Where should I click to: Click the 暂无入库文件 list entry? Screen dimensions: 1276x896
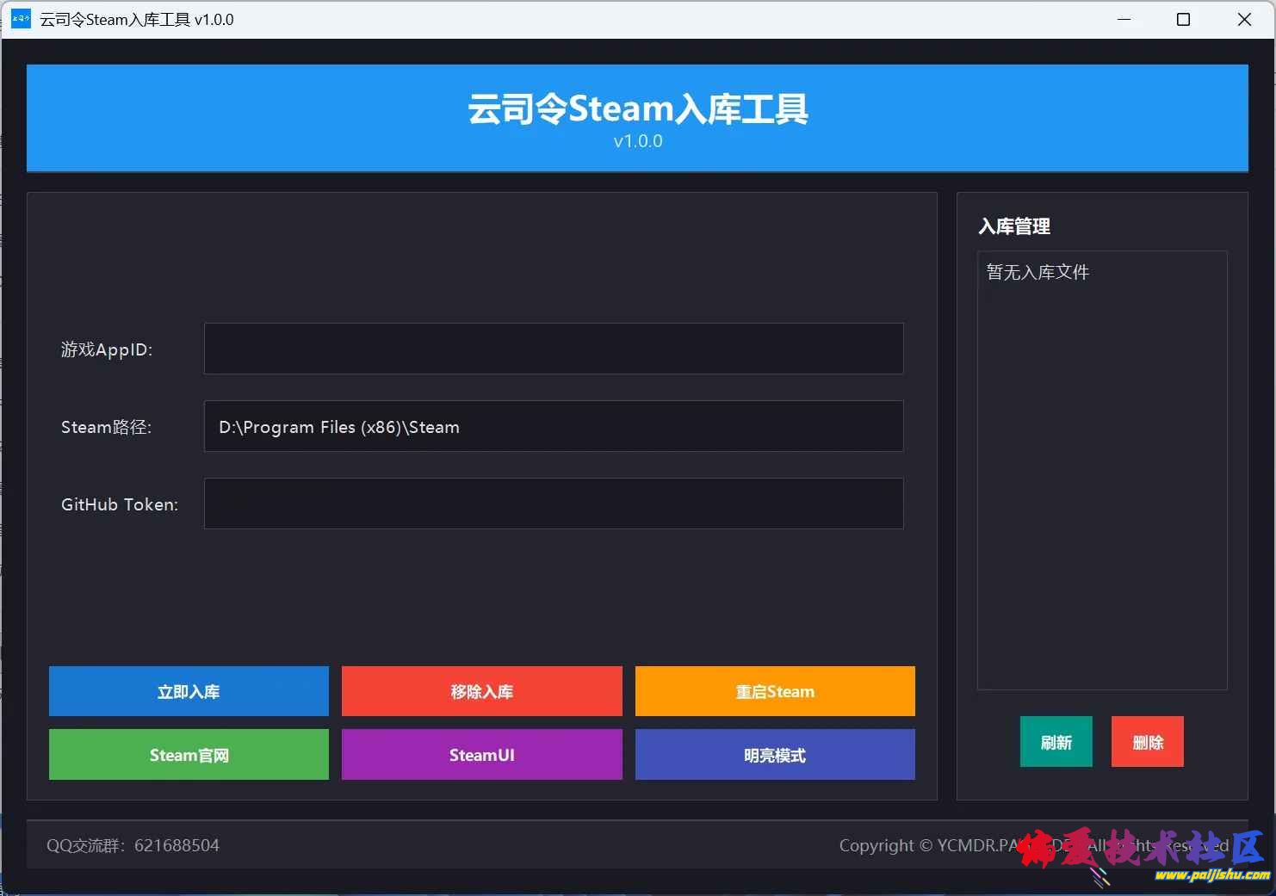point(1038,272)
